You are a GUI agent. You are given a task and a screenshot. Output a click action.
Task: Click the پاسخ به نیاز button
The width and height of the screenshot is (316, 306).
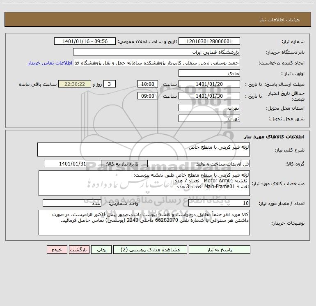(220, 249)
